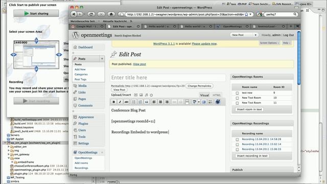Align text right in editor
327x184 pixels.
167,102
